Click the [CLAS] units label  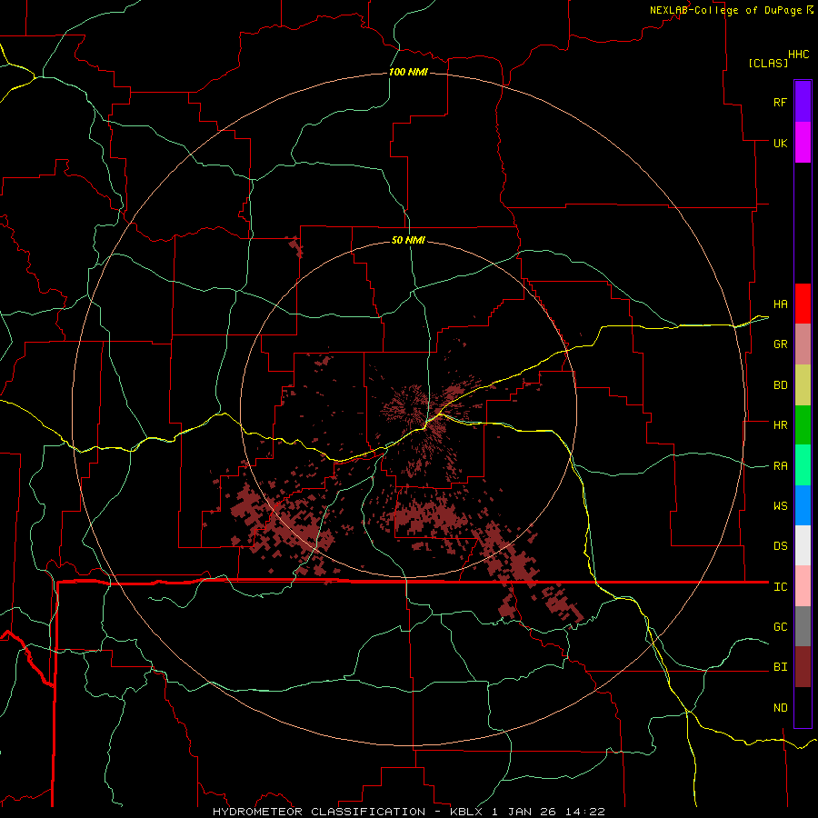(768, 64)
